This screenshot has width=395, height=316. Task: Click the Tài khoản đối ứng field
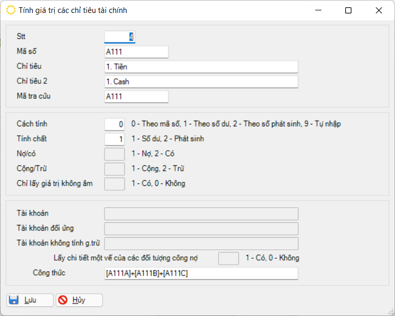[201, 229]
